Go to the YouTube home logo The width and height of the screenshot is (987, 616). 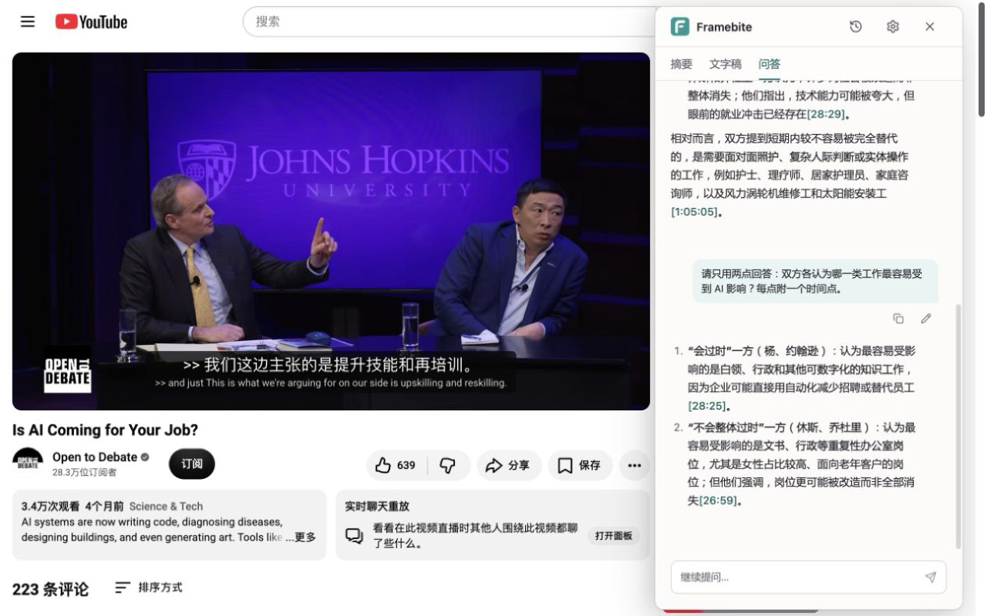[x=91, y=22]
